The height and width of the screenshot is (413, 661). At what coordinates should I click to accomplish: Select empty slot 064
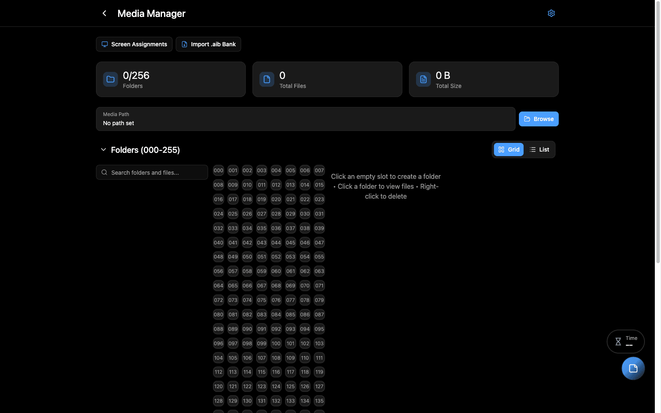(219, 286)
